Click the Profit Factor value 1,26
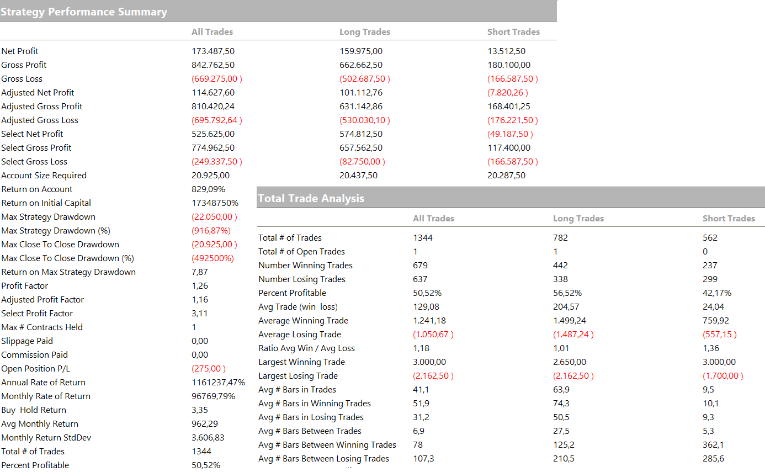 click(x=200, y=286)
